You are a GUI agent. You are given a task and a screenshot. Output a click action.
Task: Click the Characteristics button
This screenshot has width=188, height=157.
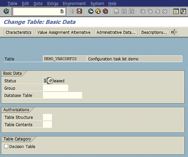(x=18, y=32)
